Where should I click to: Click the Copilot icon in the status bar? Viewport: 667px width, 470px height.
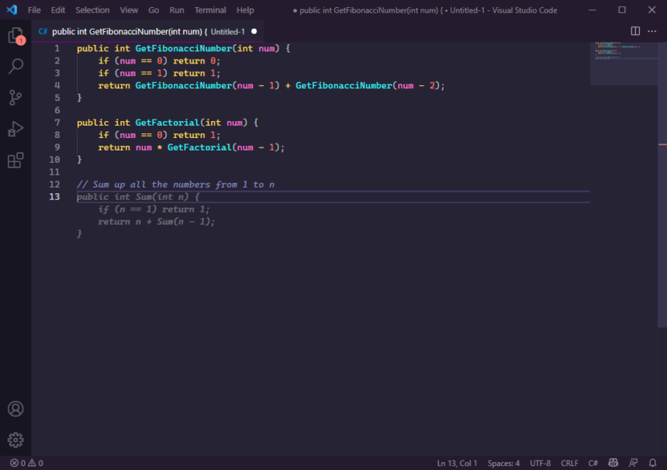tap(613, 463)
